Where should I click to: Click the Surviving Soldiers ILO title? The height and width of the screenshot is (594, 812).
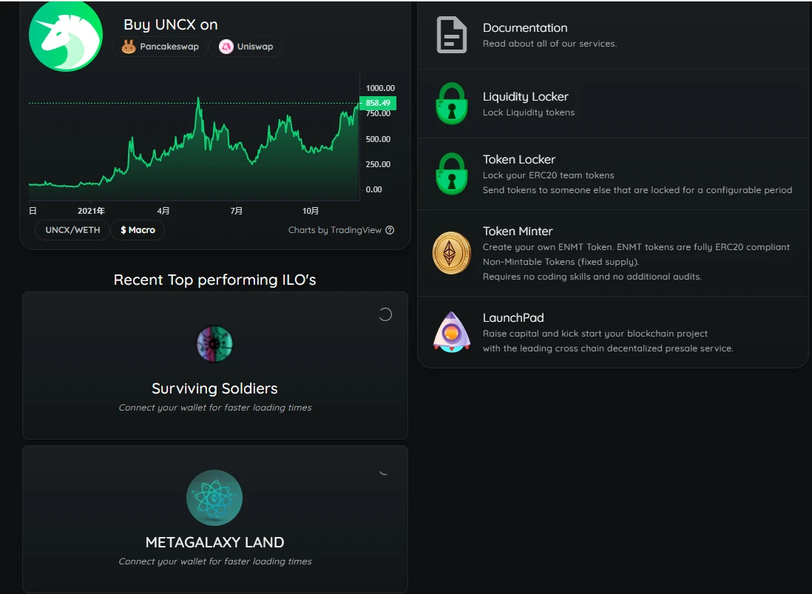(214, 388)
